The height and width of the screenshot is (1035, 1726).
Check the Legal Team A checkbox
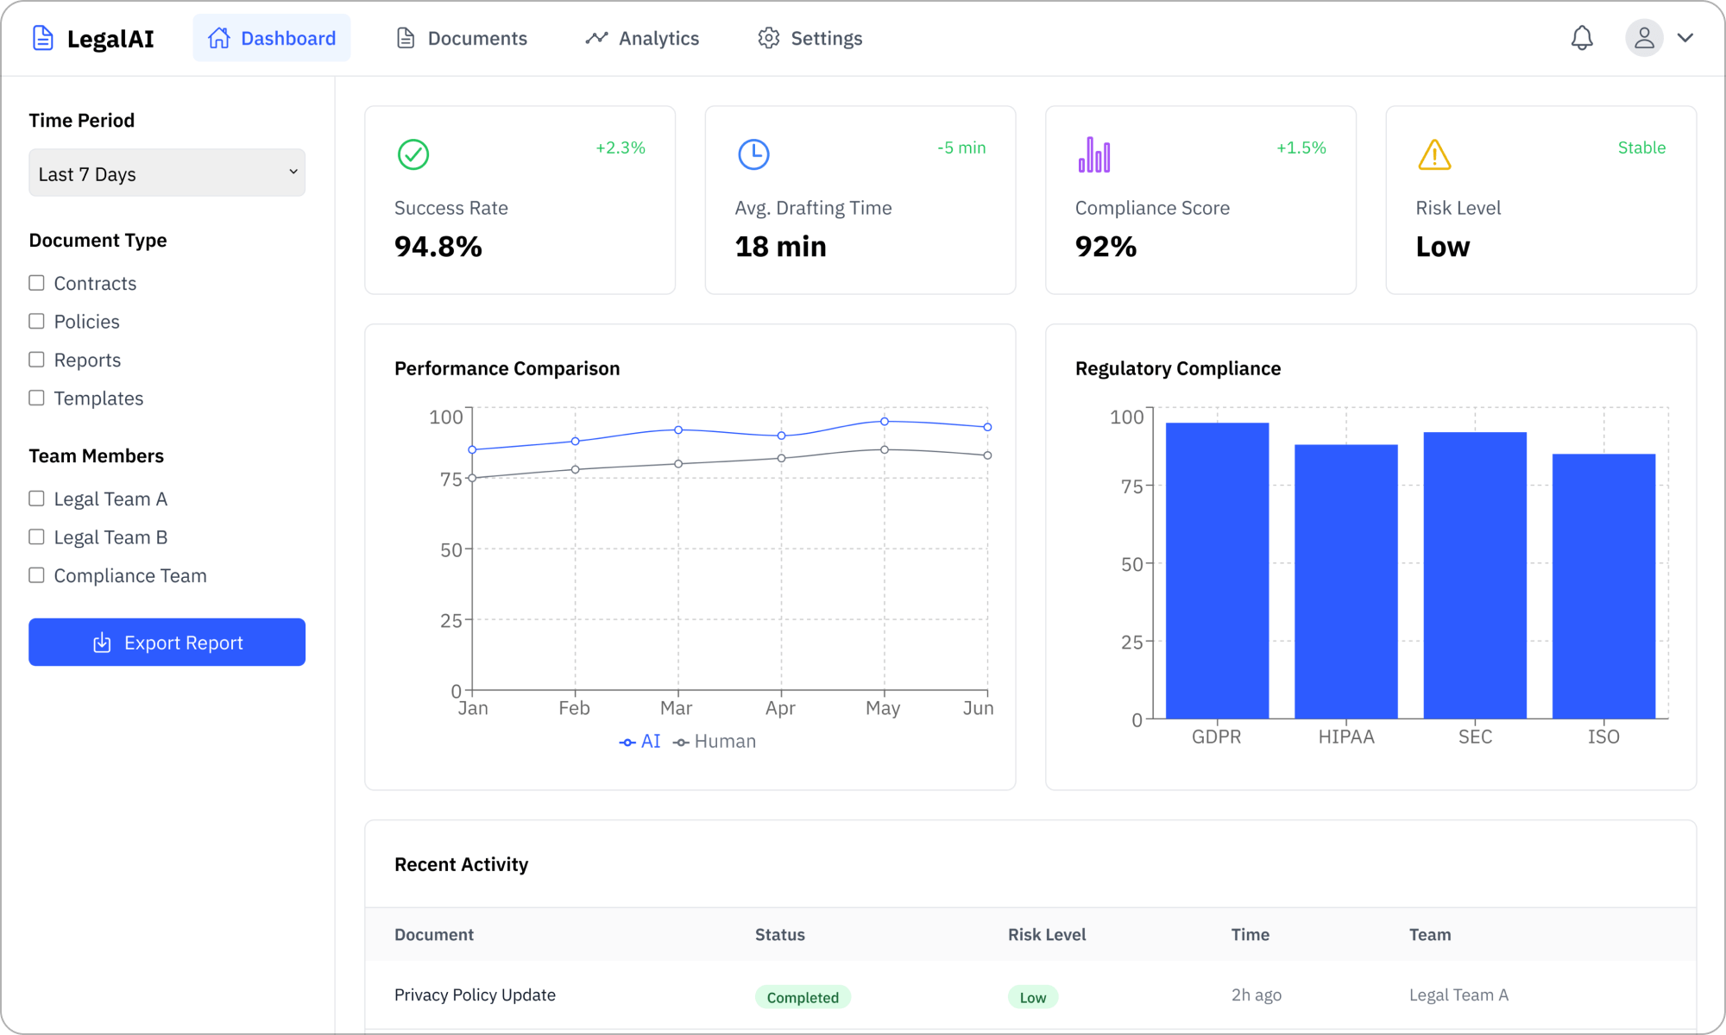pos(36,498)
